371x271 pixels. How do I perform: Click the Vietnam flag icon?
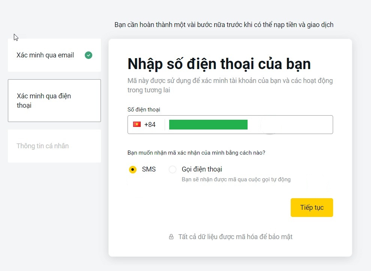point(137,124)
